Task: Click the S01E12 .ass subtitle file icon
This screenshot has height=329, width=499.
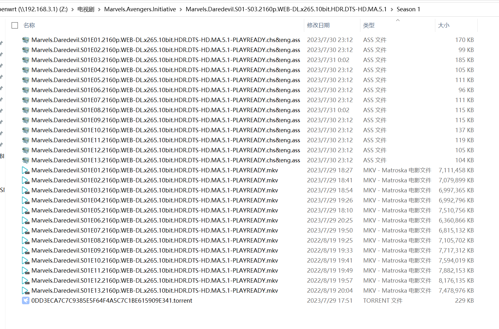Action: 26,150
